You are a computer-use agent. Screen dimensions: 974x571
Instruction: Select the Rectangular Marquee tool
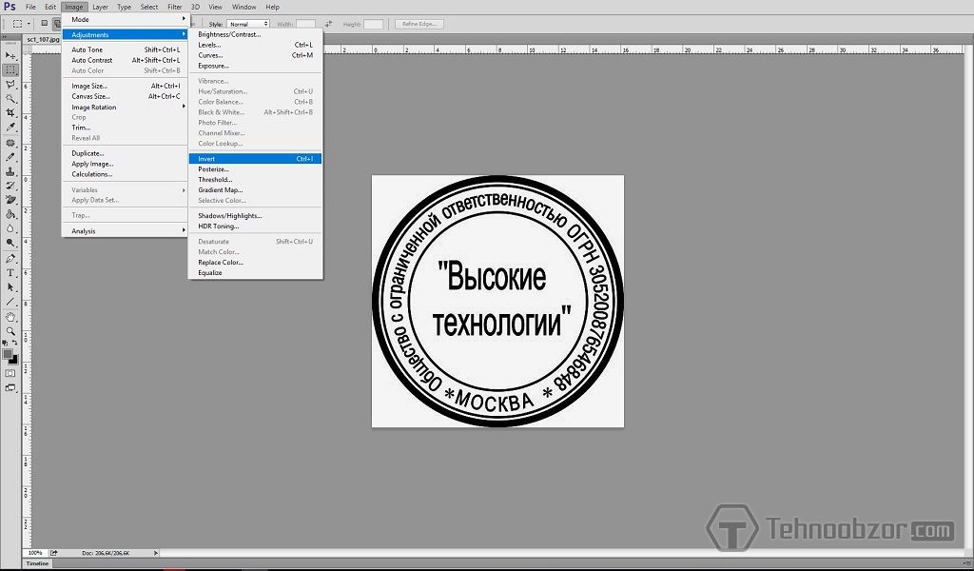[10, 69]
